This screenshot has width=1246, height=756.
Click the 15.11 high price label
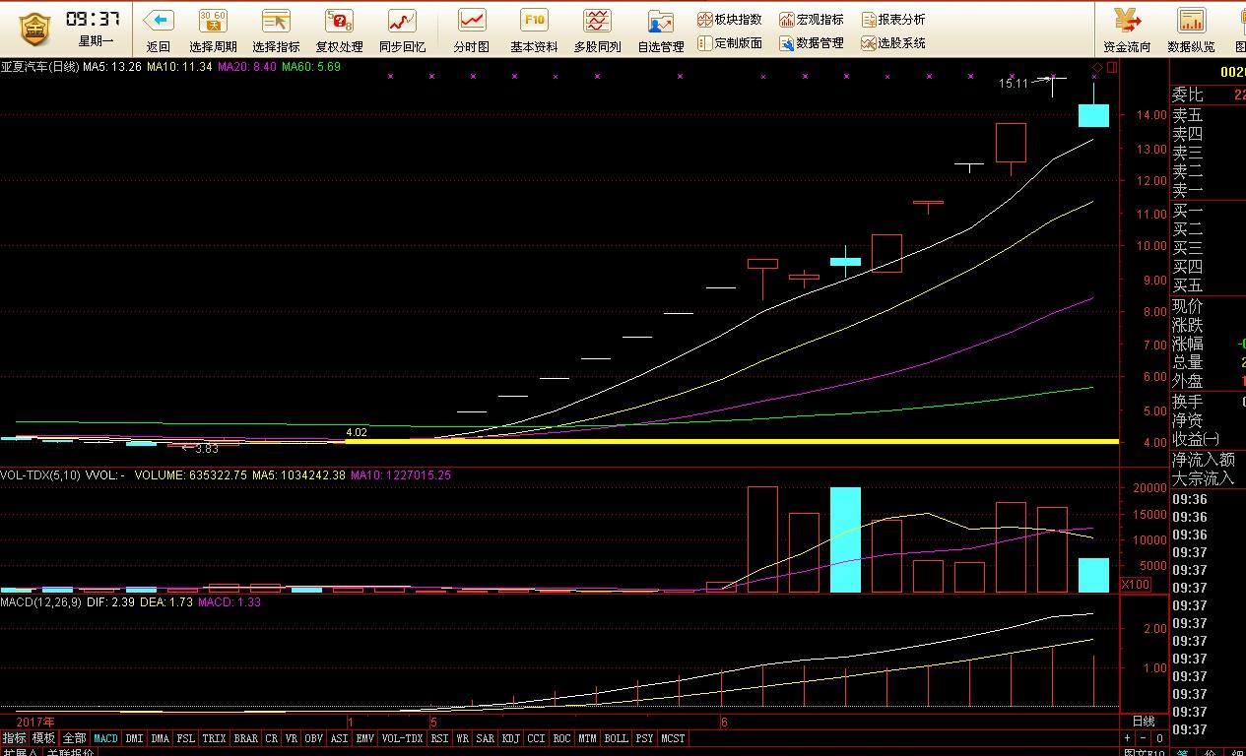click(1014, 84)
